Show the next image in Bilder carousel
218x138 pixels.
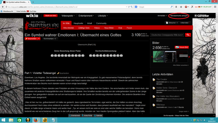click(x=189, y=57)
